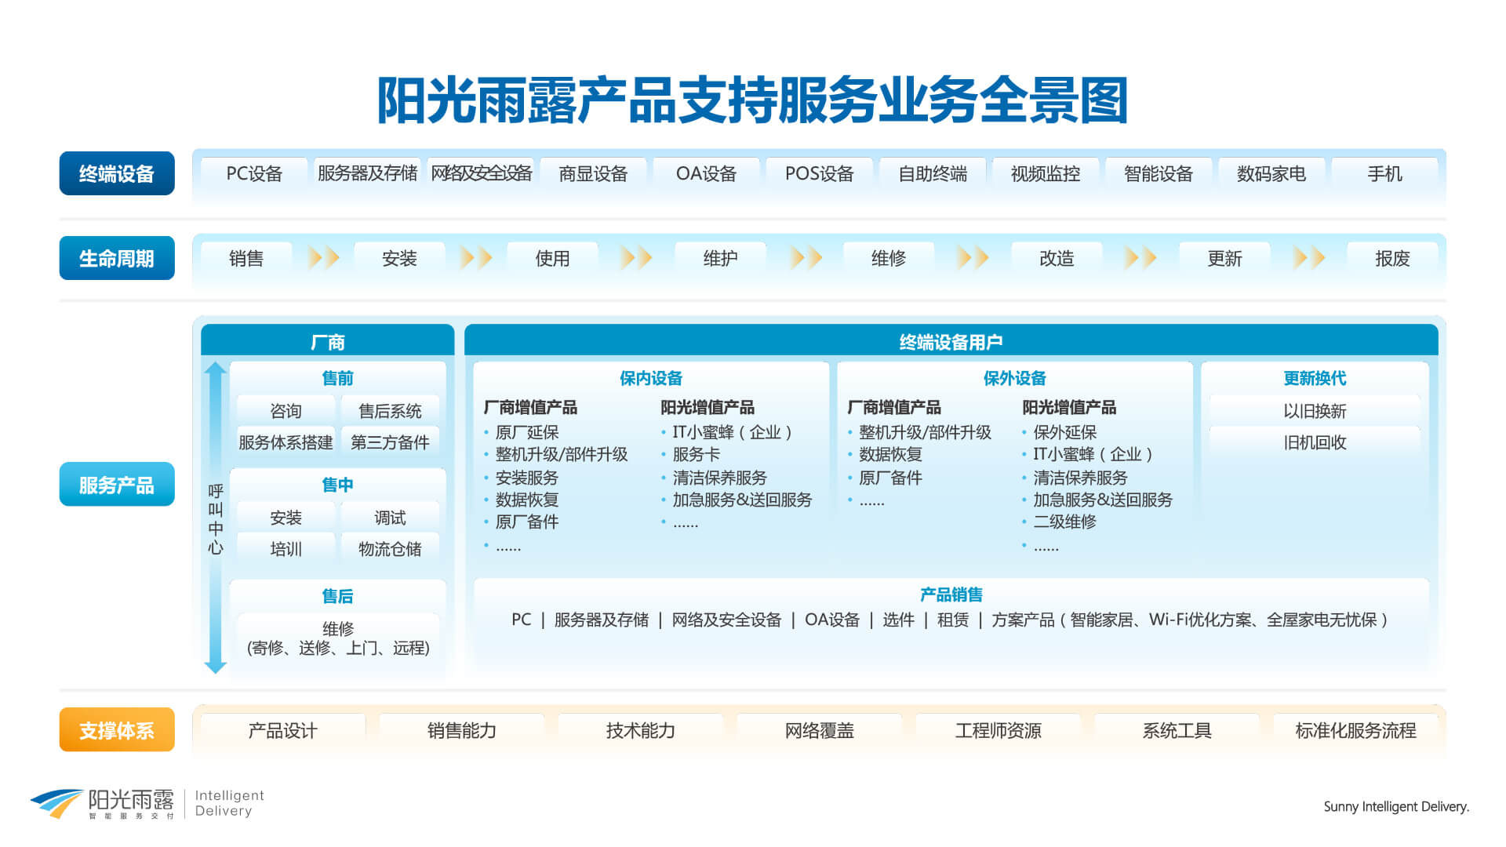Click the 报废 lifecycle stage
The height and width of the screenshot is (847, 1506).
click(x=1392, y=258)
